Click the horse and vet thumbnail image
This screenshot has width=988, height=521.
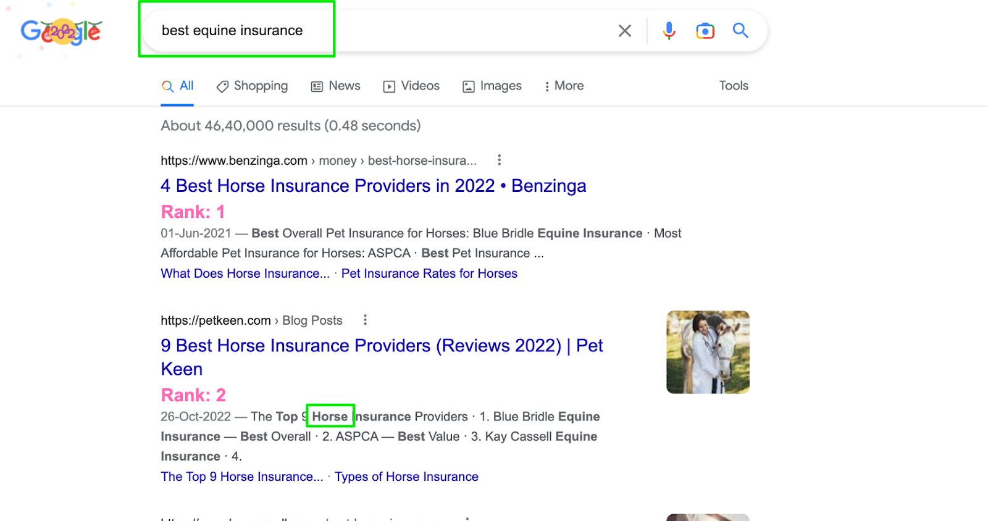708,352
